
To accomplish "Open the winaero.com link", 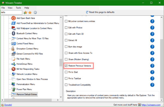I will click(151, 105).
